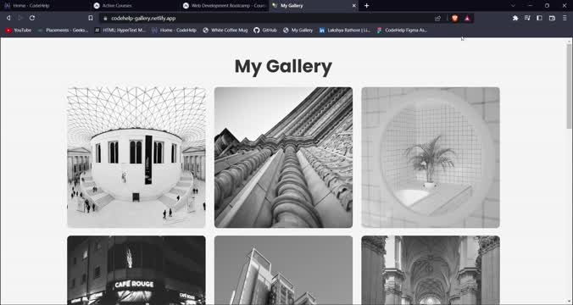573x305 pixels.
Task: Open the YouTube bookmark
Action: point(19,30)
